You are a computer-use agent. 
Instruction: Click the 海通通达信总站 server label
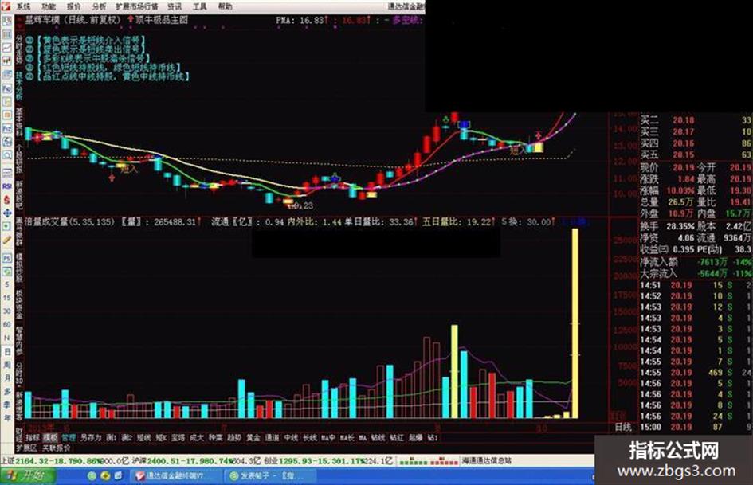coord(487,460)
